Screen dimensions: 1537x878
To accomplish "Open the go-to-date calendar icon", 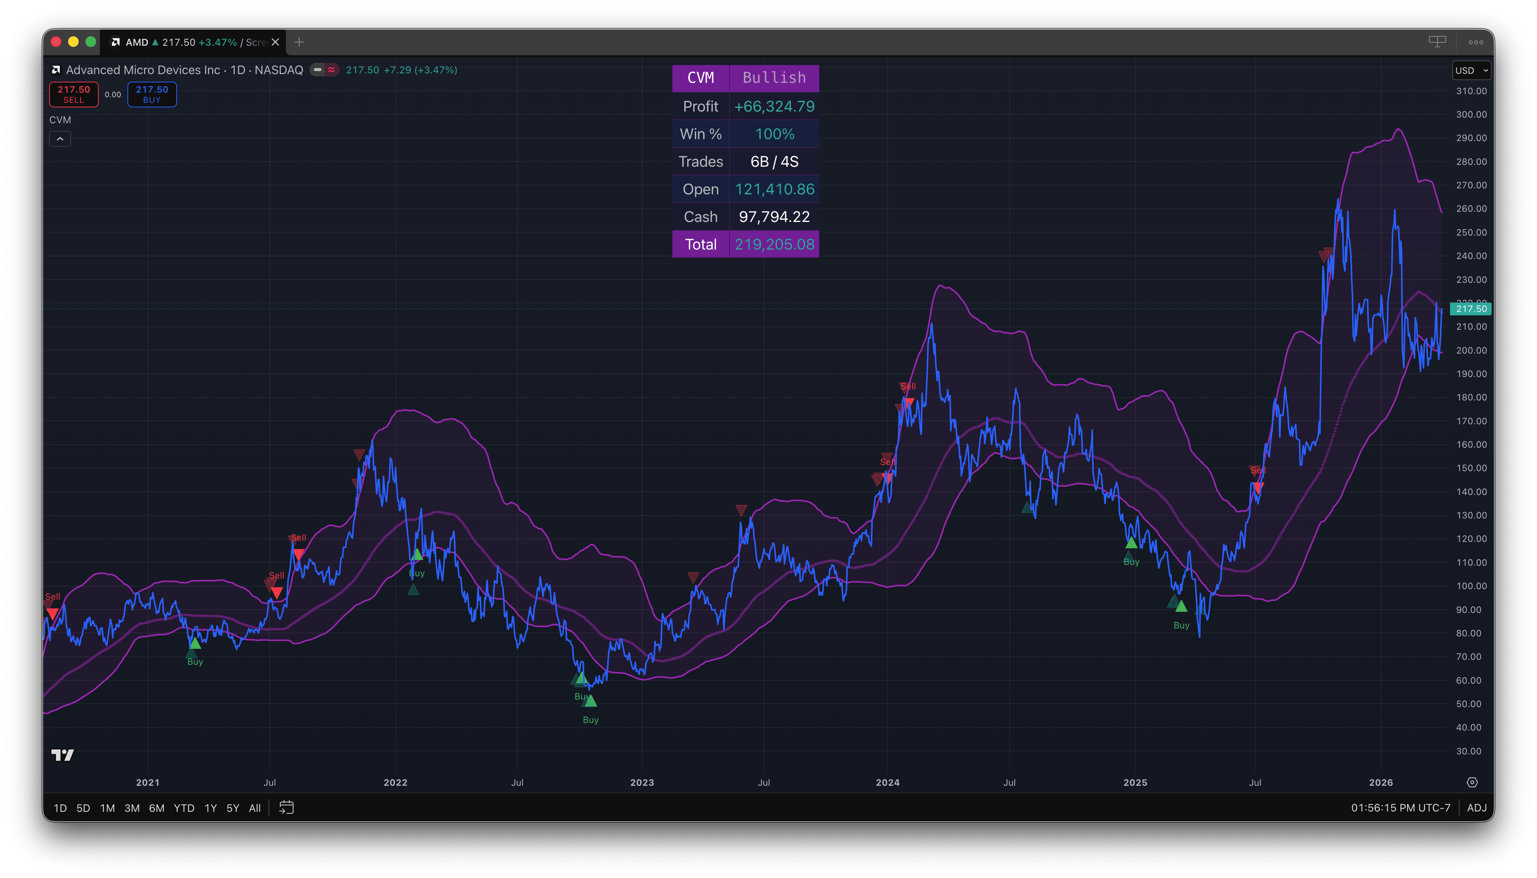I will 286,807.
